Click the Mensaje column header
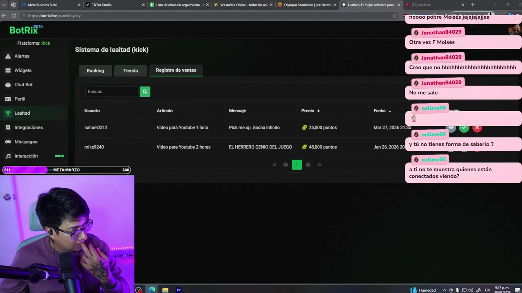This screenshot has width=522, height=293. point(237,111)
